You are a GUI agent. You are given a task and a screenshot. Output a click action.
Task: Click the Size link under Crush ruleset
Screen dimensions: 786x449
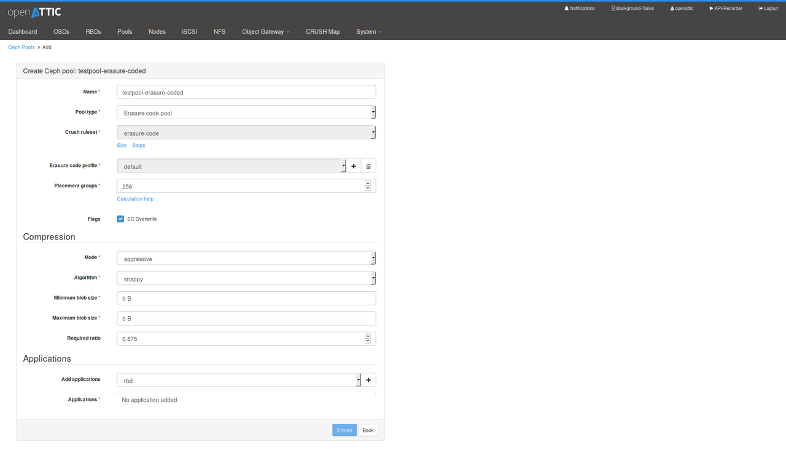[x=122, y=146]
